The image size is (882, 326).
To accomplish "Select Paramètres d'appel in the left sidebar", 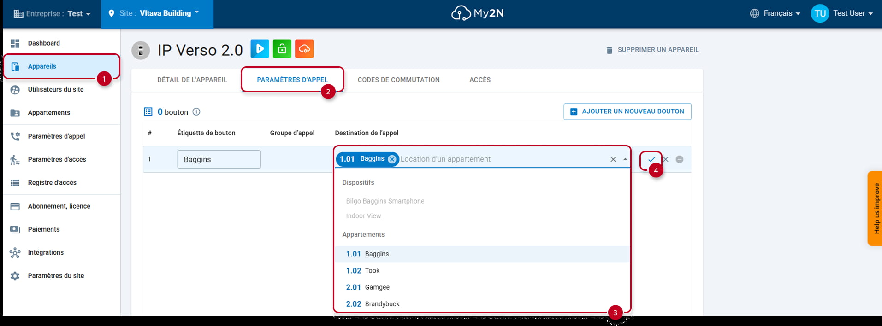I will (x=61, y=136).
